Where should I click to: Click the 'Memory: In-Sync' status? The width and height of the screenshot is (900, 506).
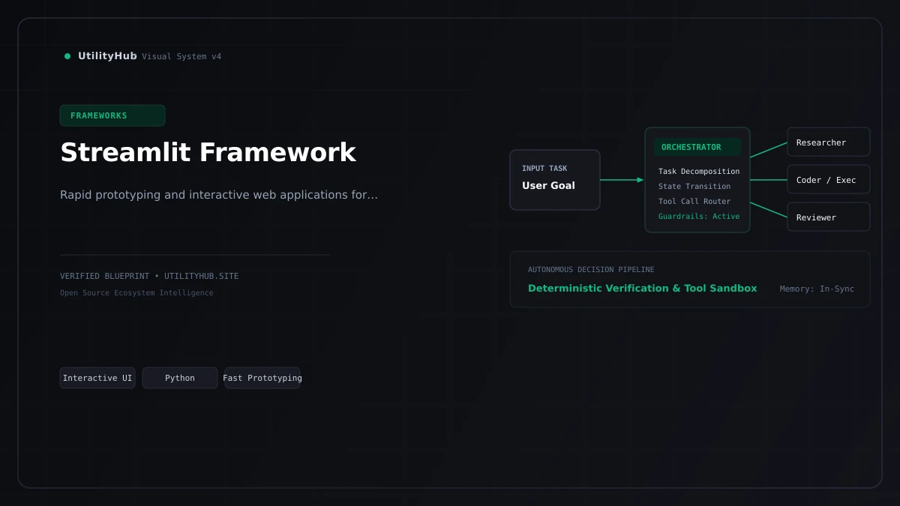coord(817,289)
